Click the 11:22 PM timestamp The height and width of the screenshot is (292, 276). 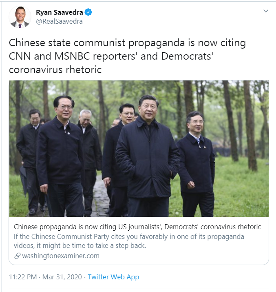23,277
